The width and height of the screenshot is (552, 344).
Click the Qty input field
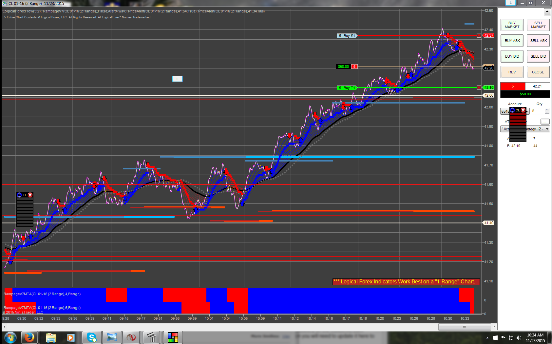pyautogui.click(x=538, y=111)
